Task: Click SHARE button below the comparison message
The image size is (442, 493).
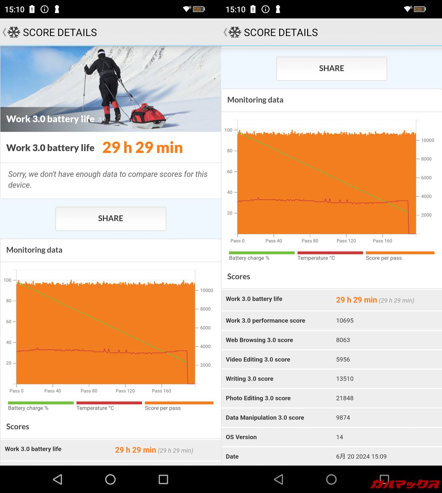Action: (110, 218)
